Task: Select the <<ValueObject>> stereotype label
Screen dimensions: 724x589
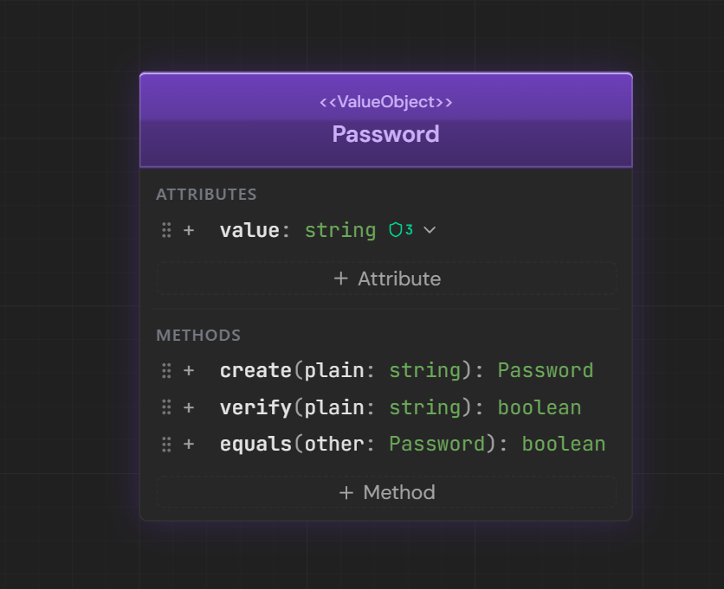Action: 386,102
